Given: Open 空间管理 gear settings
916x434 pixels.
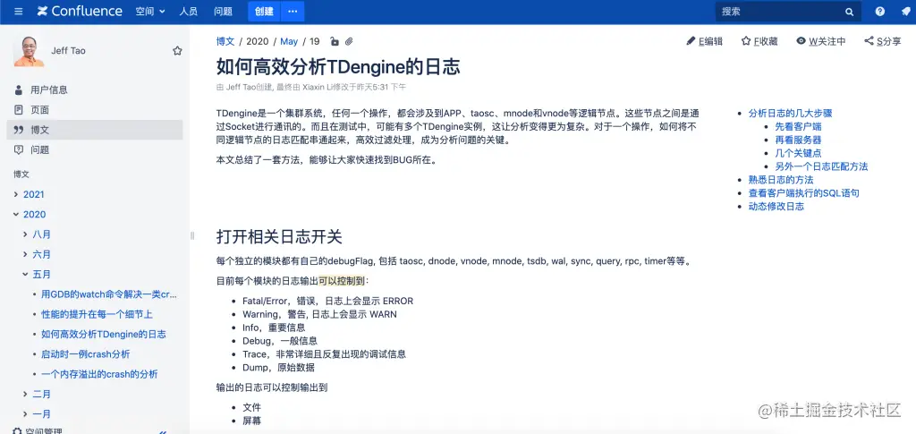Looking at the screenshot, I should click(x=38, y=431).
